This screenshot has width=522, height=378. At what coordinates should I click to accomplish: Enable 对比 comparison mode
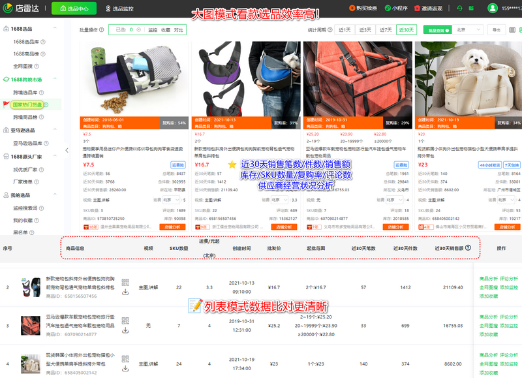[x=179, y=29]
